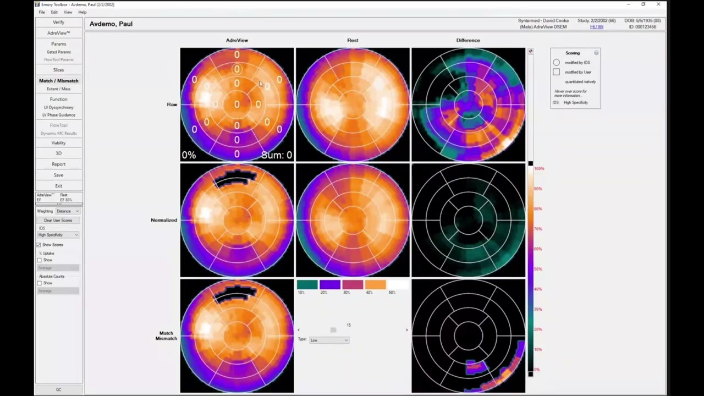The width and height of the screenshot is (704, 396).
Task: Open the Edit menu
Action: (x=54, y=12)
